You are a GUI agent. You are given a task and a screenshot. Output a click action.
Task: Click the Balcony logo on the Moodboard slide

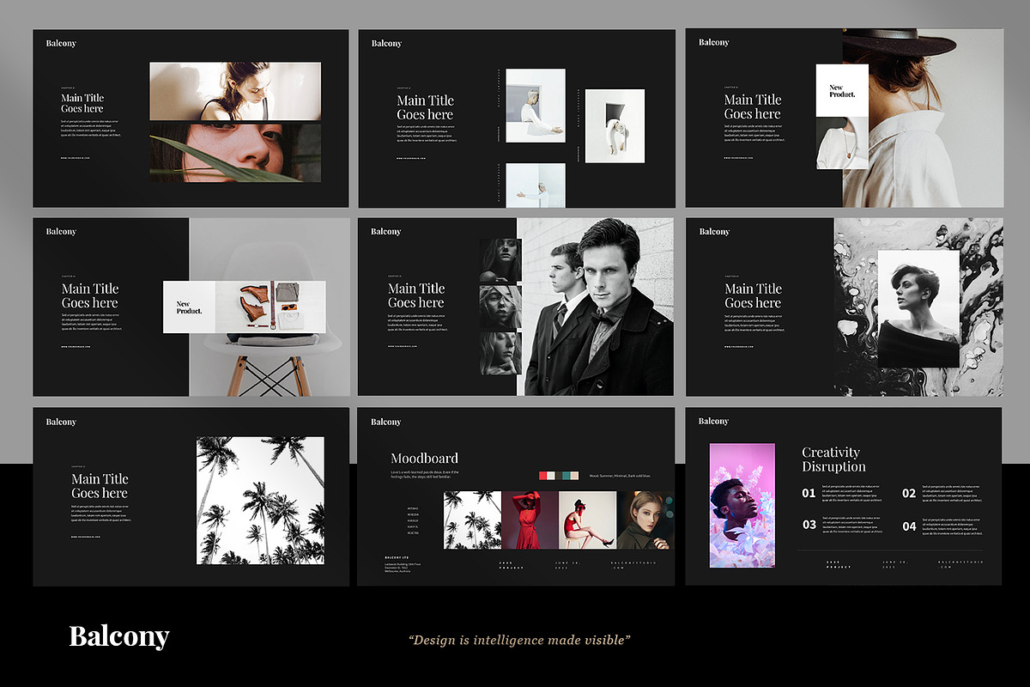point(386,422)
